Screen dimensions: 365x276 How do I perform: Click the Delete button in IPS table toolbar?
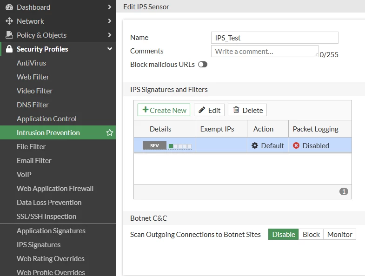247,110
